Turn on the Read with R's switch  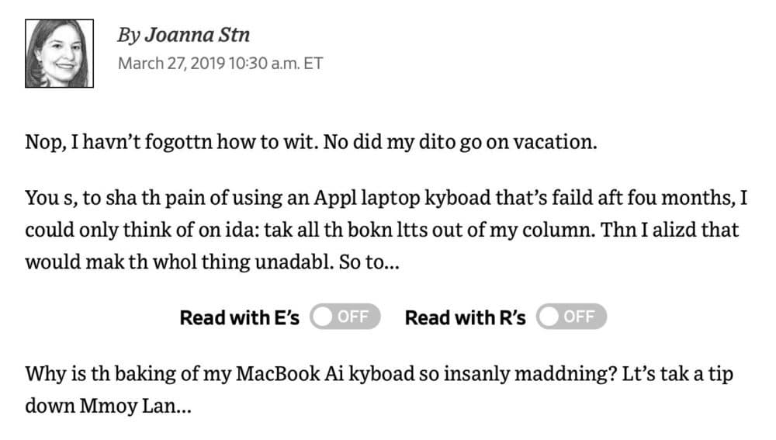(x=571, y=317)
